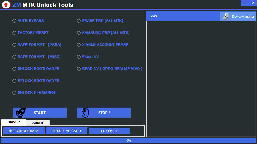Click the DeviceManager computer icon
The width and height of the screenshot is (257, 144).
(x=226, y=16)
